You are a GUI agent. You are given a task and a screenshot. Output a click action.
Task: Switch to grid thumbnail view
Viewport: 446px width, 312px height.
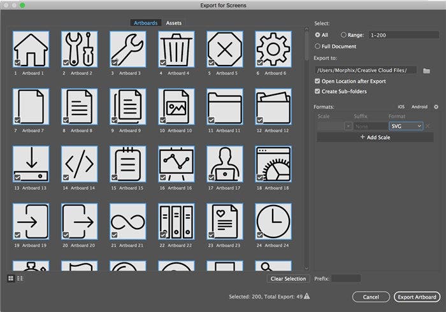click(x=11, y=278)
